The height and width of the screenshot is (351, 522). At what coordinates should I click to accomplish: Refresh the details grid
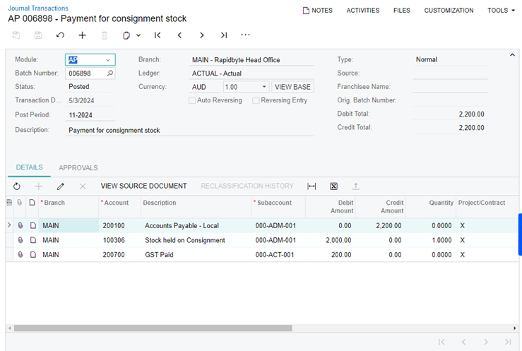coord(17,186)
